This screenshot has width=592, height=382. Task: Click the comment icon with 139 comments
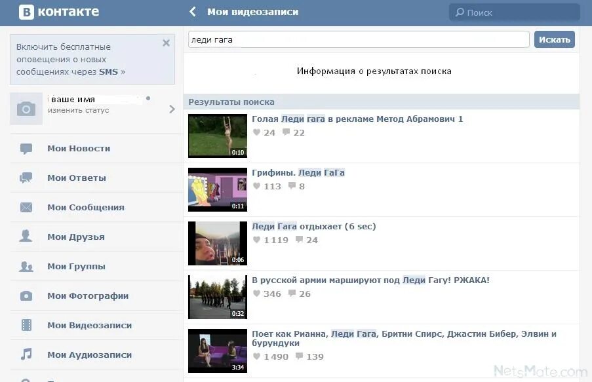point(299,356)
